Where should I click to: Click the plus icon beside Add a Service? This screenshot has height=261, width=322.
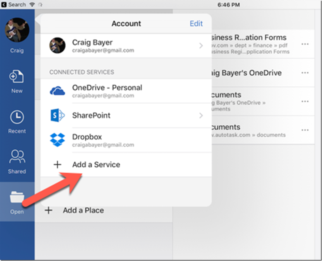coord(57,164)
